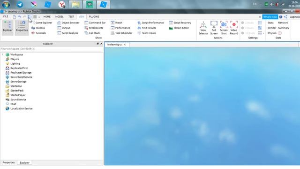This screenshot has height=169, width=300.
Task: Open the Script Performance window
Action: (150, 23)
